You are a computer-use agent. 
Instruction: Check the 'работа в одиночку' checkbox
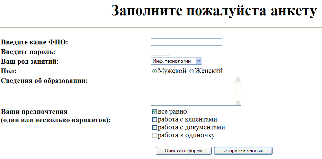(x=154, y=136)
